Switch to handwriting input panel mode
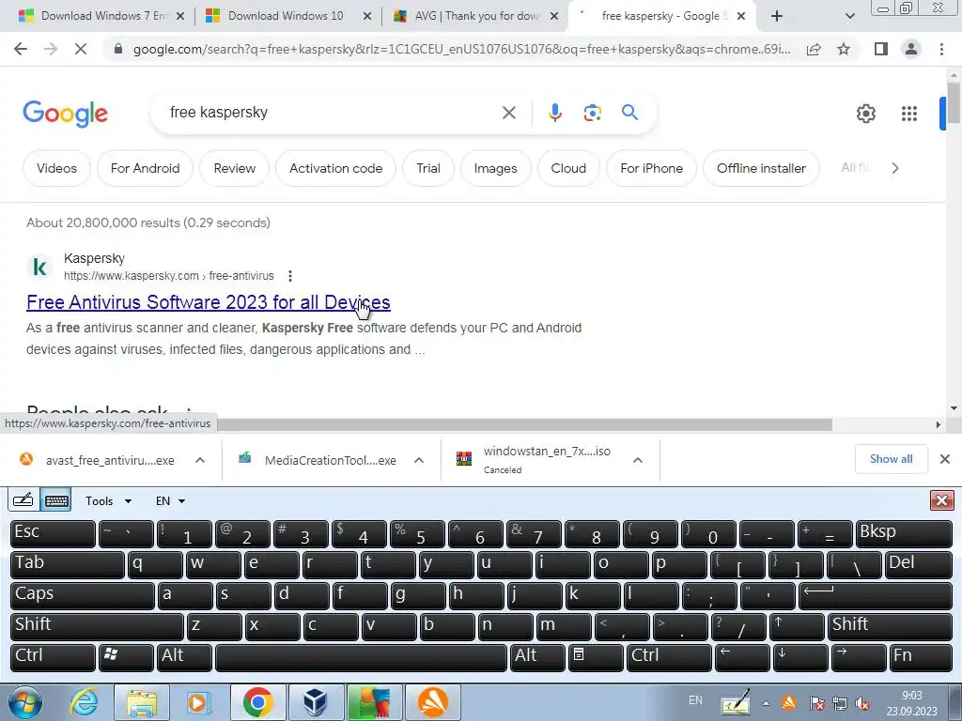 (x=23, y=500)
